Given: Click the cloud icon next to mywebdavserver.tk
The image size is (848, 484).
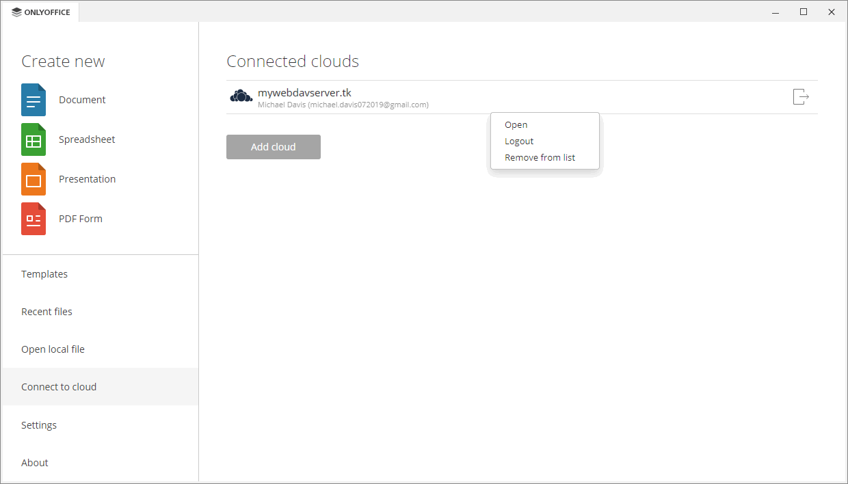Looking at the screenshot, I should click(x=241, y=96).
